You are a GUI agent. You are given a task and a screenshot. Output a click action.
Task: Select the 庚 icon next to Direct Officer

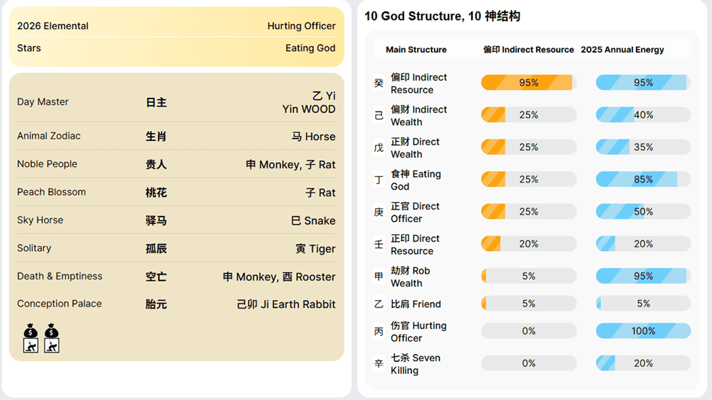(378, 212)
